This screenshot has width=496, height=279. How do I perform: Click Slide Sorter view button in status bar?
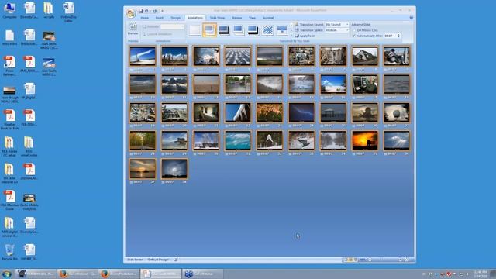click(x=351, y=260)
